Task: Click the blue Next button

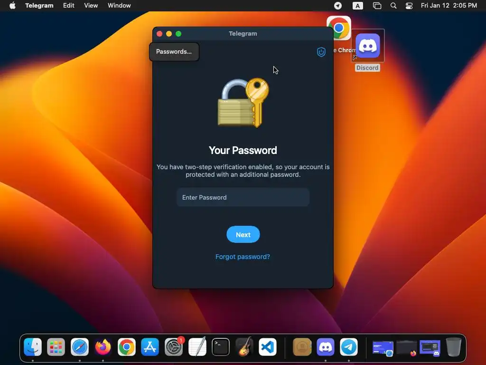Action: 243,235
